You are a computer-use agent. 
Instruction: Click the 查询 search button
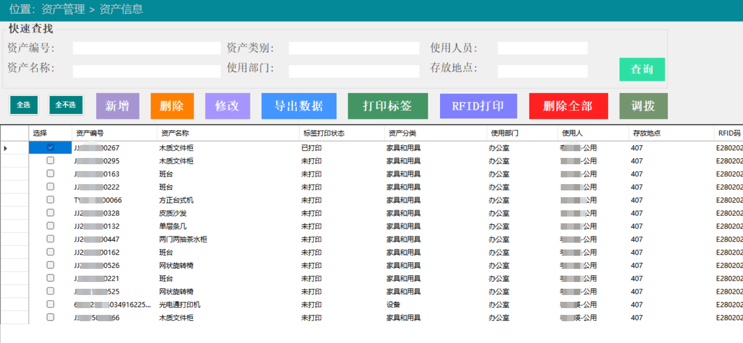click(x=642, y=69)
